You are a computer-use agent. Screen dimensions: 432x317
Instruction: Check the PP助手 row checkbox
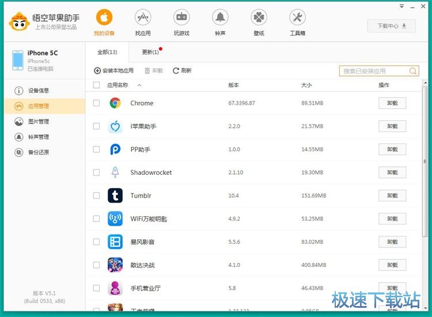point(96,150)
